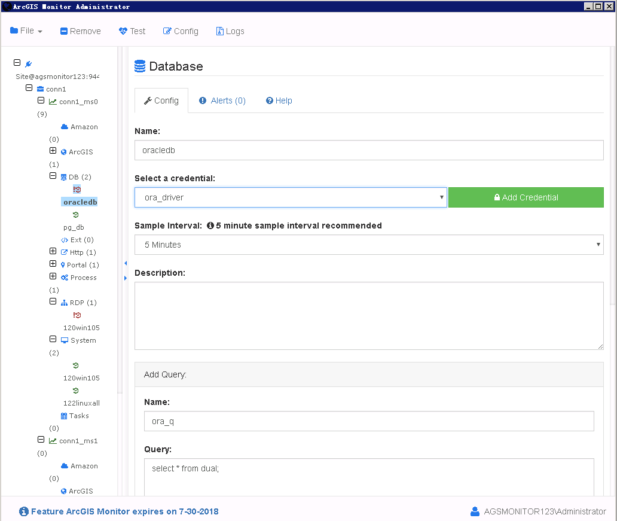Click the query Name field ora_q
The height and width of the screenshot is (521, 617).
coord(369,421)
